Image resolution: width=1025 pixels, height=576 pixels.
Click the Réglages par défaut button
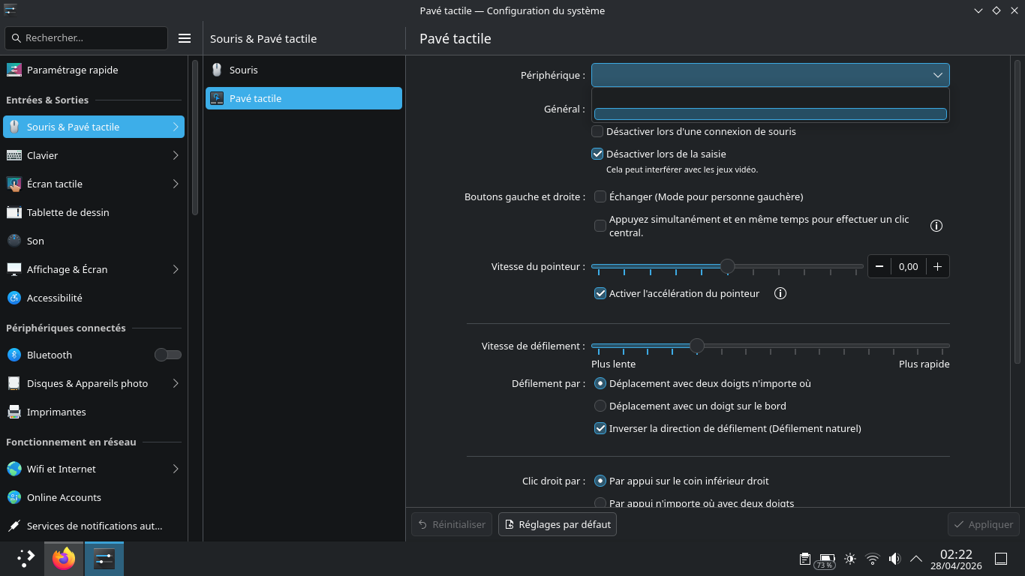(x=558, y=524)
